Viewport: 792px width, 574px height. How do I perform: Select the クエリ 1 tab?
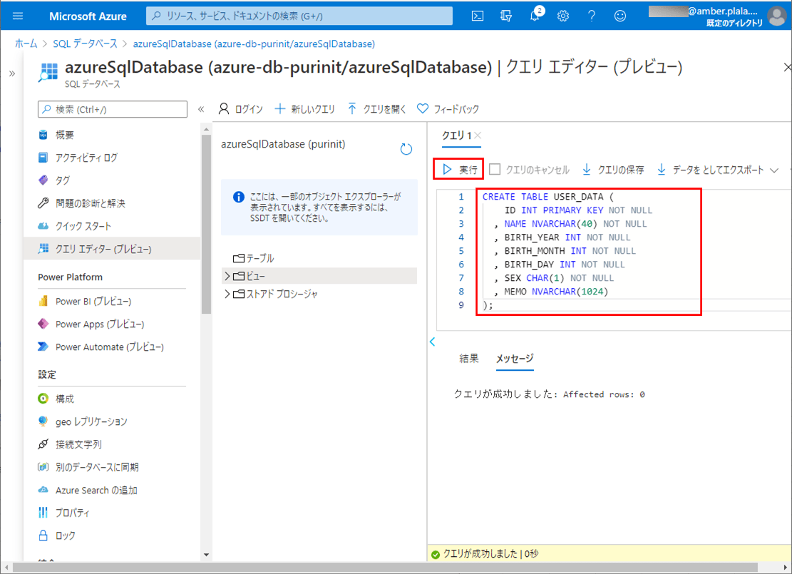(x=457, y=135)
